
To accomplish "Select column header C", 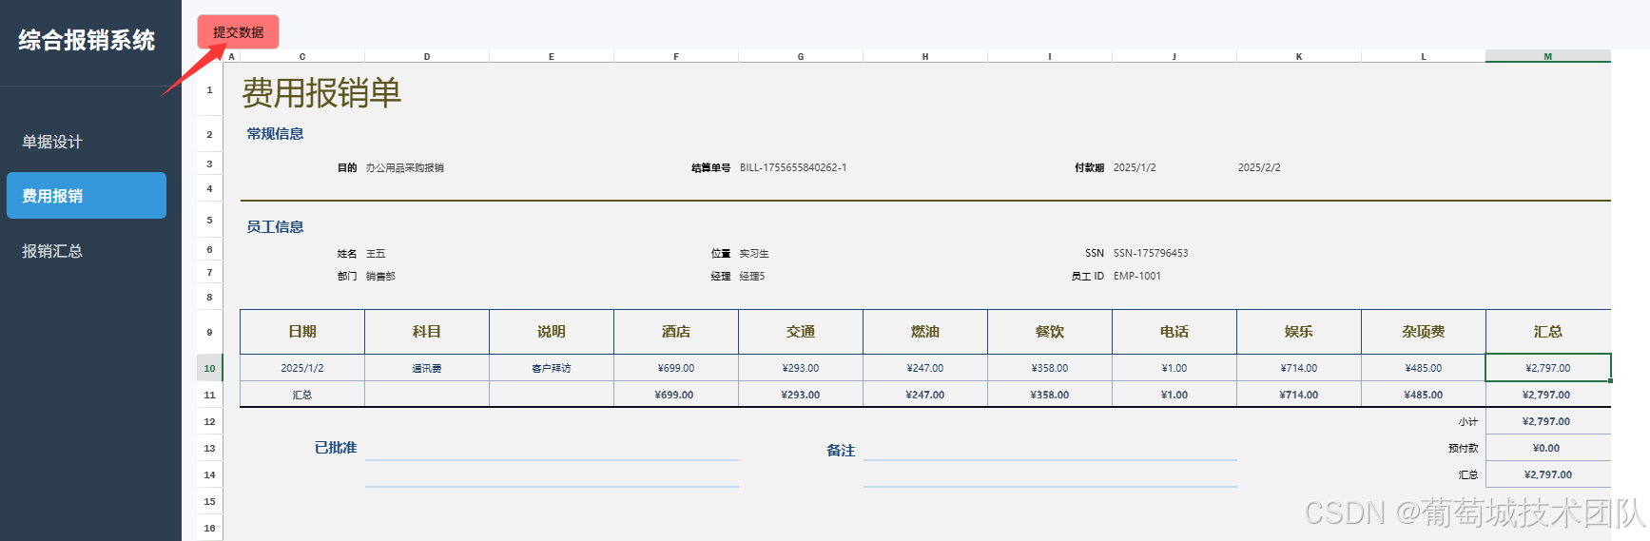I will 302,56.
